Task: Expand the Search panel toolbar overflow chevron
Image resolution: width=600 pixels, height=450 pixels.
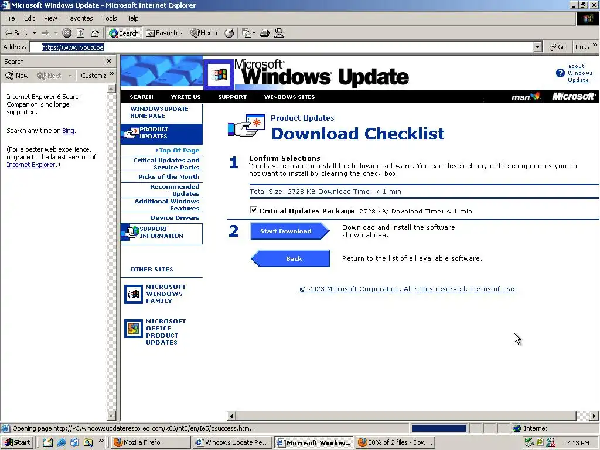Action: tap(112, 73)
